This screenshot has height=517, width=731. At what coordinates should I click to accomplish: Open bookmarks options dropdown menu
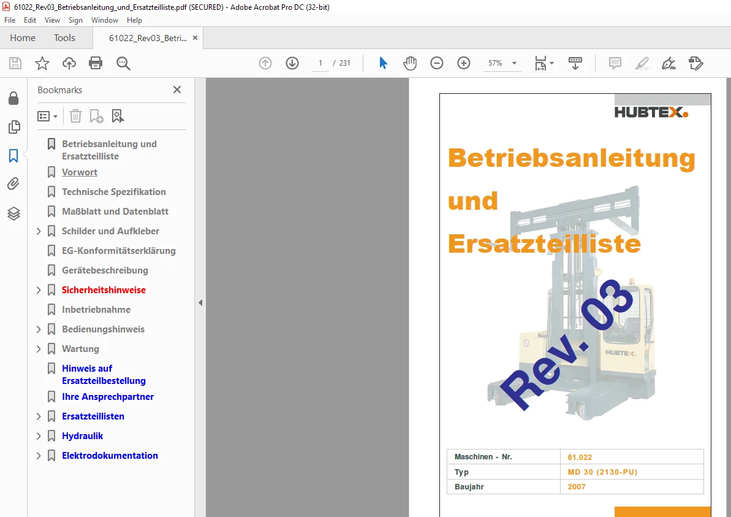click(x=47, y=116)
